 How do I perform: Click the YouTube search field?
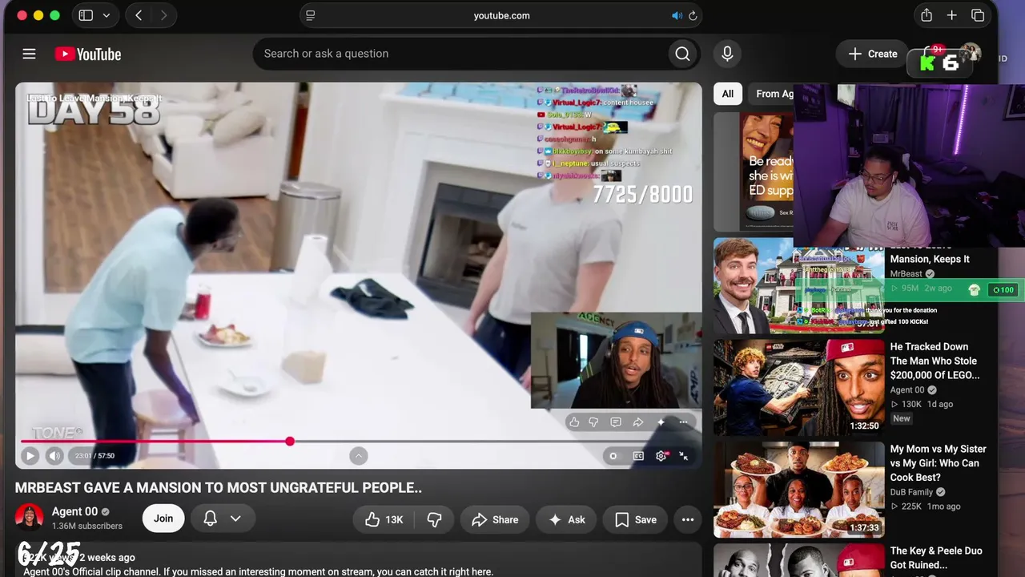click(461, 54)
